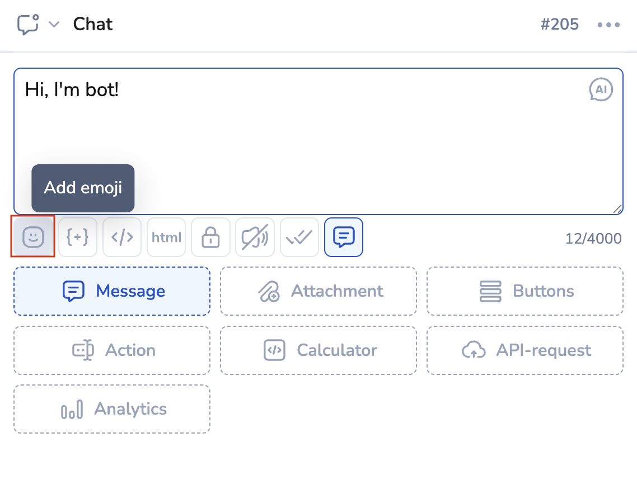Add an Action block
The image size is (637, 485).
pyautogui.click(x=112, y=350)
